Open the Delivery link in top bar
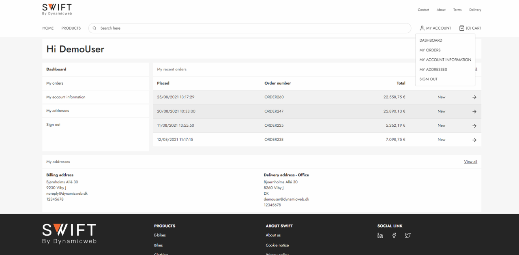The height and width of the screenshot is (255, 519). pyautogui.click(x=475, y=10)
